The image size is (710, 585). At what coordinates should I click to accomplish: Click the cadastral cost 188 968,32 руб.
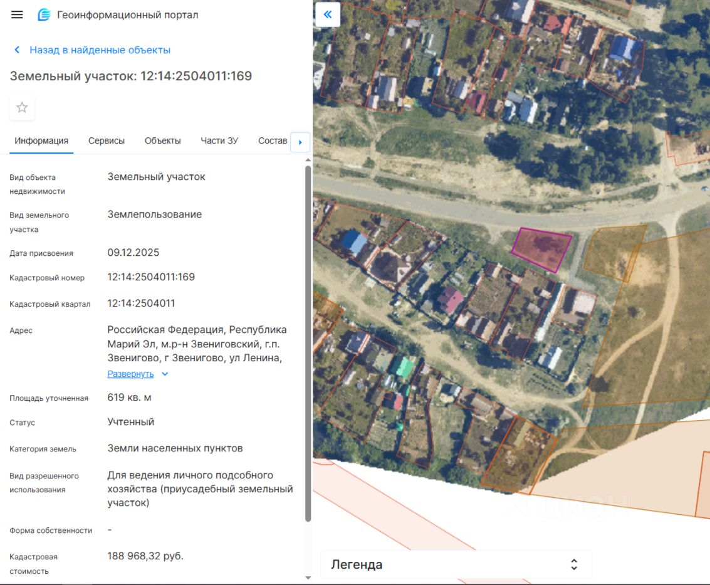[145, 556]
